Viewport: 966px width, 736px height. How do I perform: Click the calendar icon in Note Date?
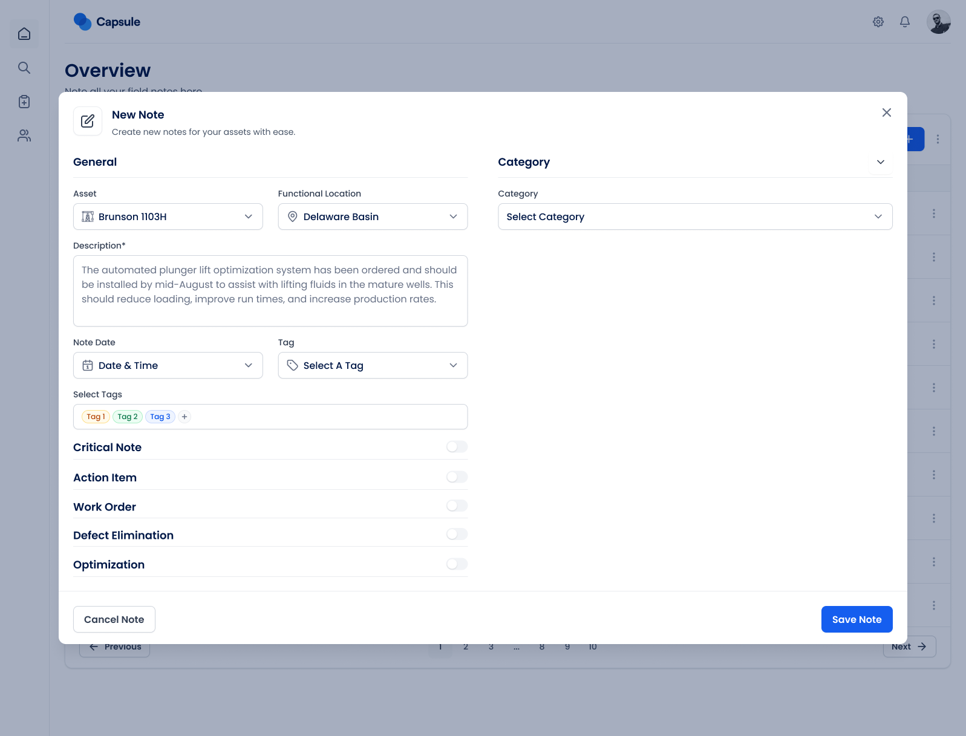pyautogui.click(x=88, y=365)
